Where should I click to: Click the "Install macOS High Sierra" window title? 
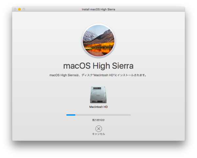click(x=98, y=9)
